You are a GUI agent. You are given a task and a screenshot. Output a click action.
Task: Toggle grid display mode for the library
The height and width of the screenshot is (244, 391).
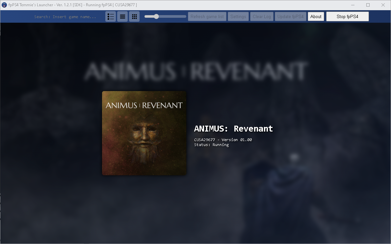(x=134, y=16)
